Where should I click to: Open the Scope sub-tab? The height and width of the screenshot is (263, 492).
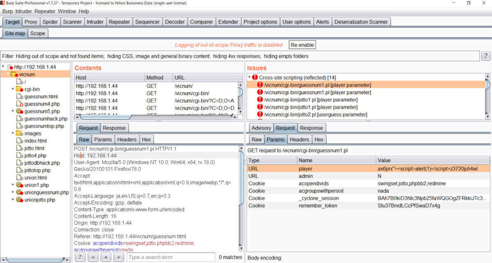[38, 33]
